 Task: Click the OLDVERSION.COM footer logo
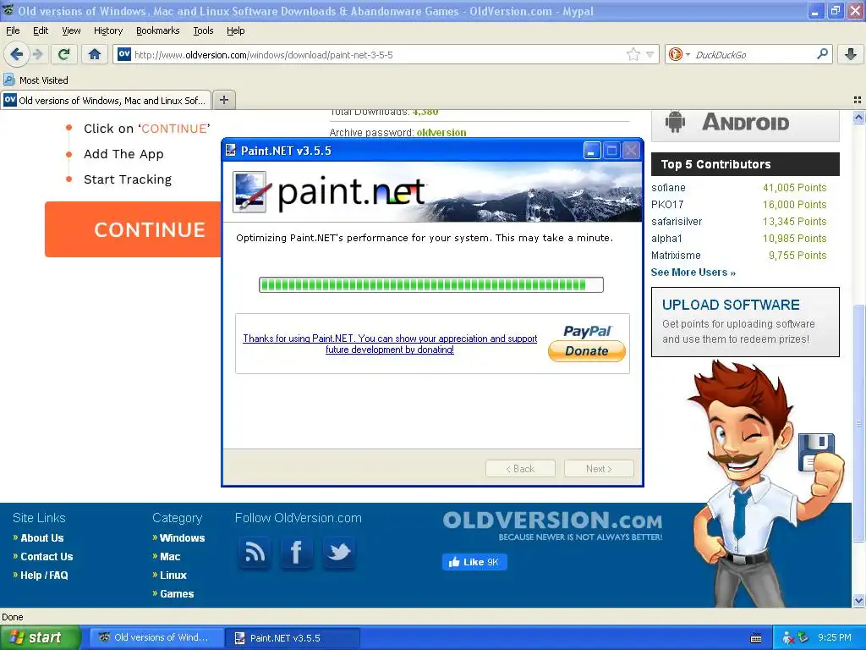click(552, 525)
